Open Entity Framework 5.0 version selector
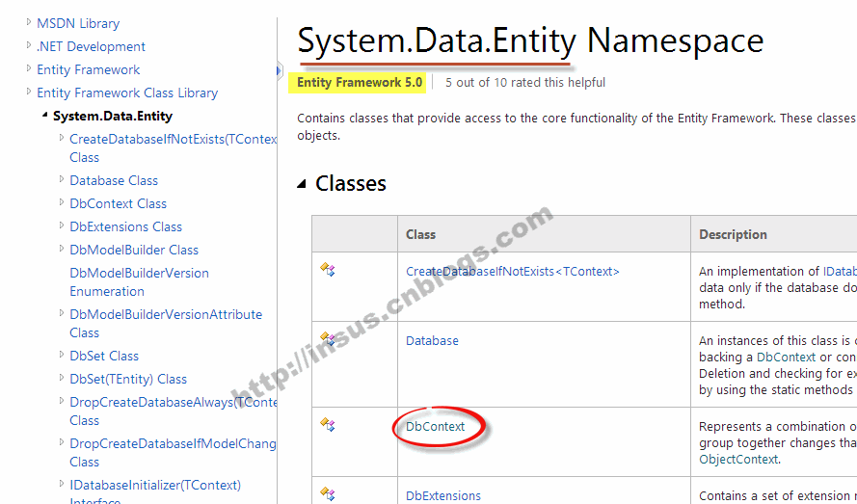857x504 pixels. coord(360,83)
